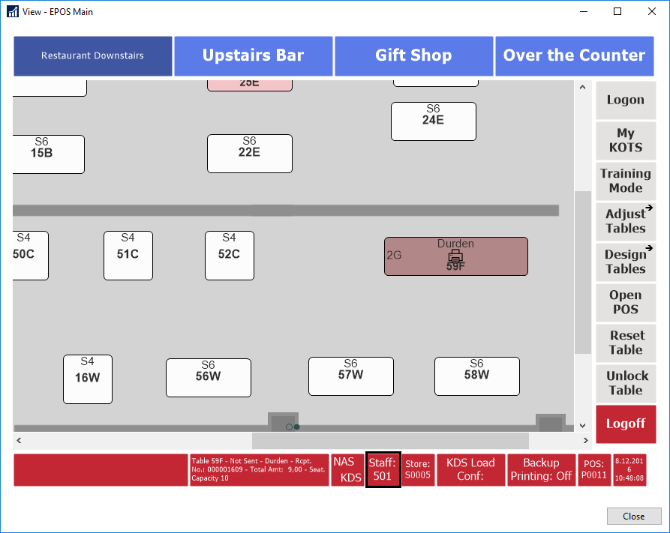Open the Upstairs Bar tab
Screen dimensions: 670x533
click(254, 56)
